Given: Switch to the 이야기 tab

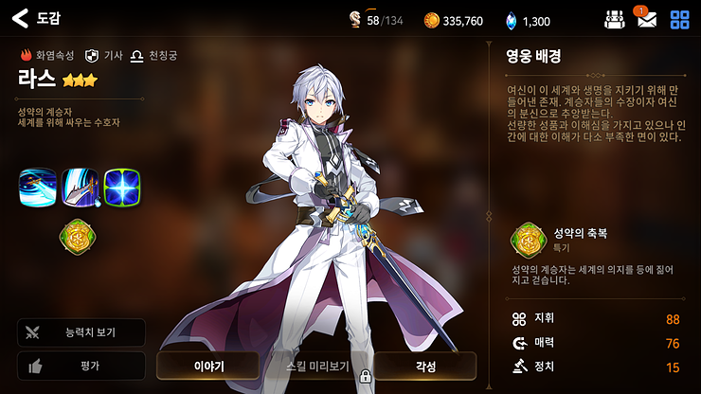Looking at the screenshot, I should coord(208,367).
